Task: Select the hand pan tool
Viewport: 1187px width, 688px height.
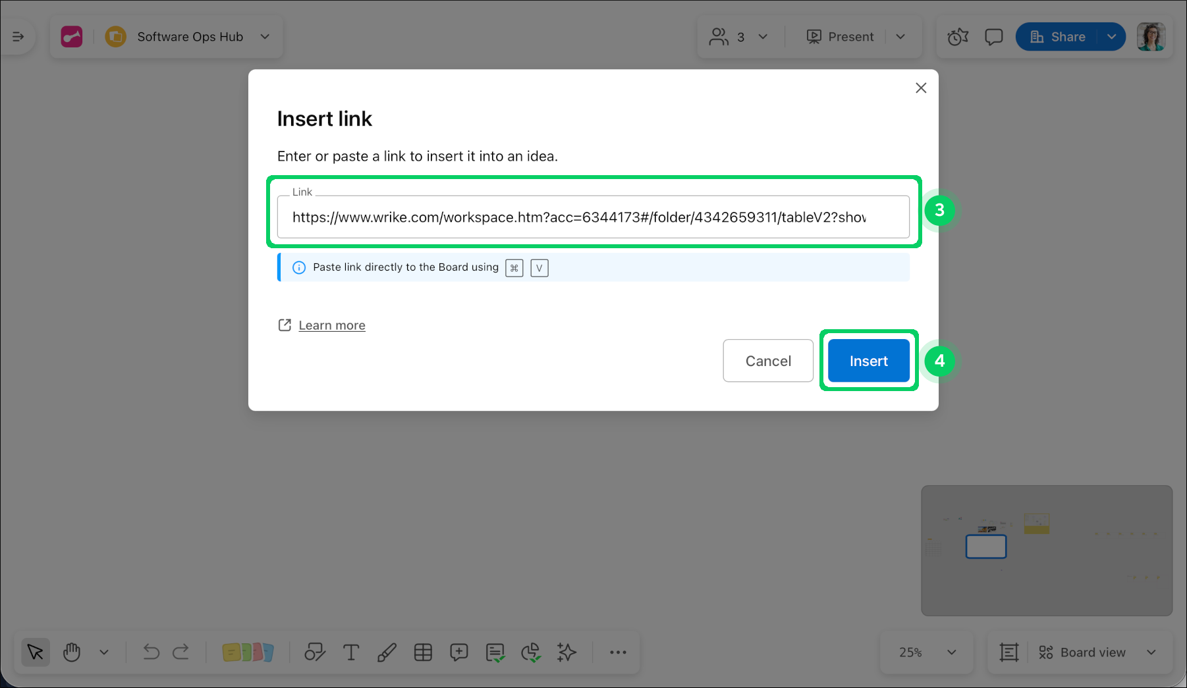Action: click(72, 652)
